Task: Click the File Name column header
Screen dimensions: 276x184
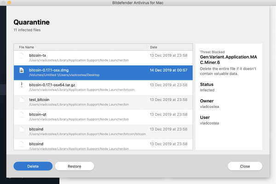Action: point(80,47)
